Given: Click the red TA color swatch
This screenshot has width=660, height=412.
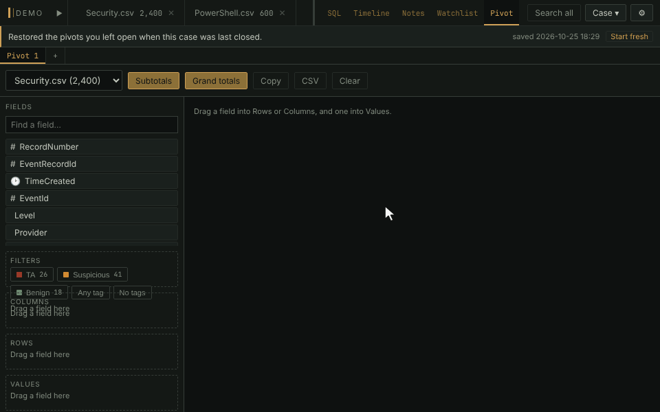Looking at the screenshot, I should (x=19, y=275).
